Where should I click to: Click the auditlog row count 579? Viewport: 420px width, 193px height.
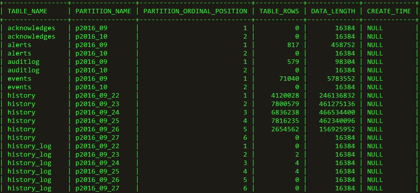point(293,62)
